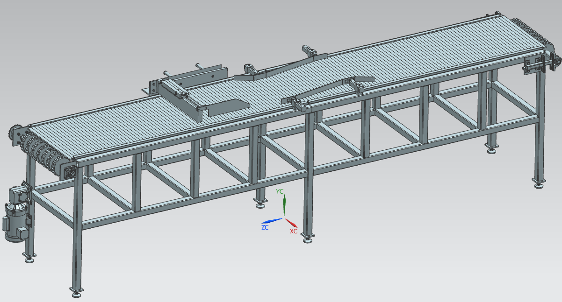Select the slatted conveyor belt surface
The width and height of the screenshot is (562, 302).
281,86
